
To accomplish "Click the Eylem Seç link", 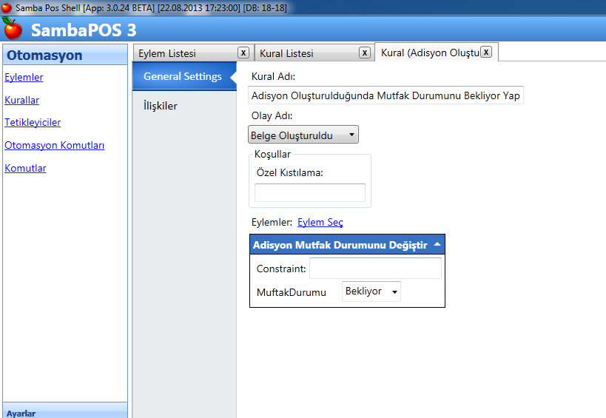I will click(320, 222).
